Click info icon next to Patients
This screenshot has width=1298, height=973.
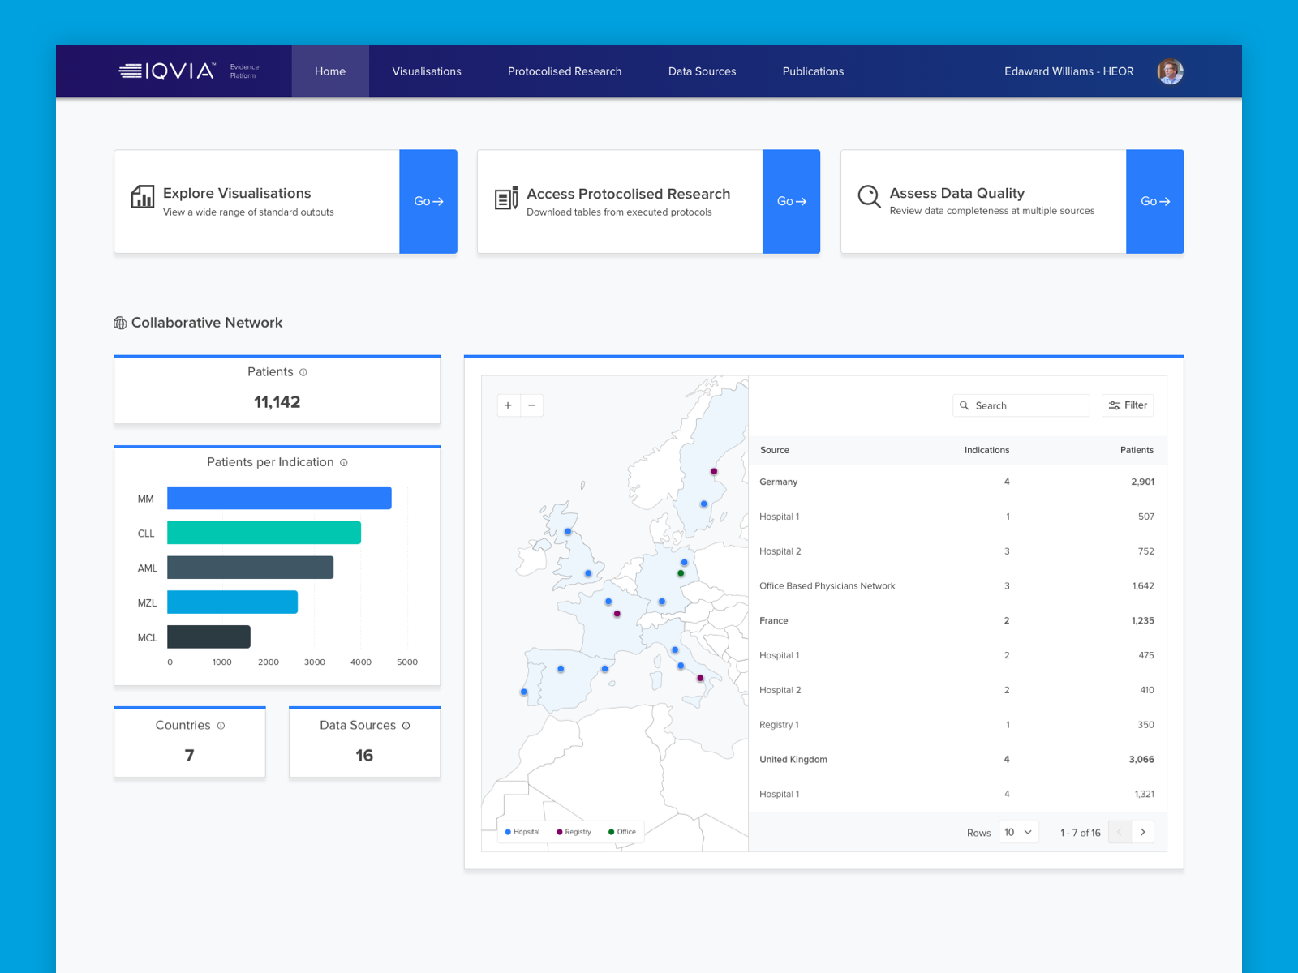[x=303, y=373]
